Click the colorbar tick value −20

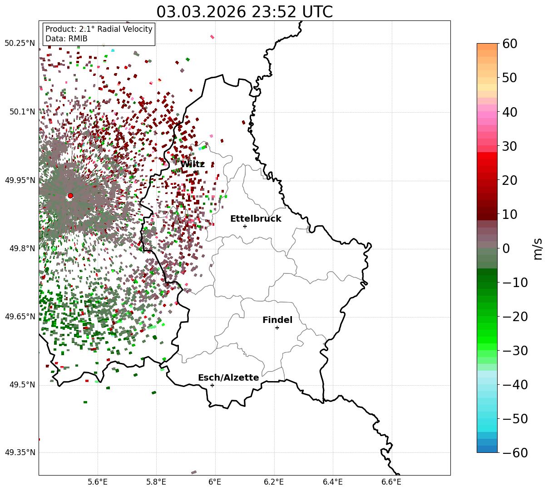[515, 317]
